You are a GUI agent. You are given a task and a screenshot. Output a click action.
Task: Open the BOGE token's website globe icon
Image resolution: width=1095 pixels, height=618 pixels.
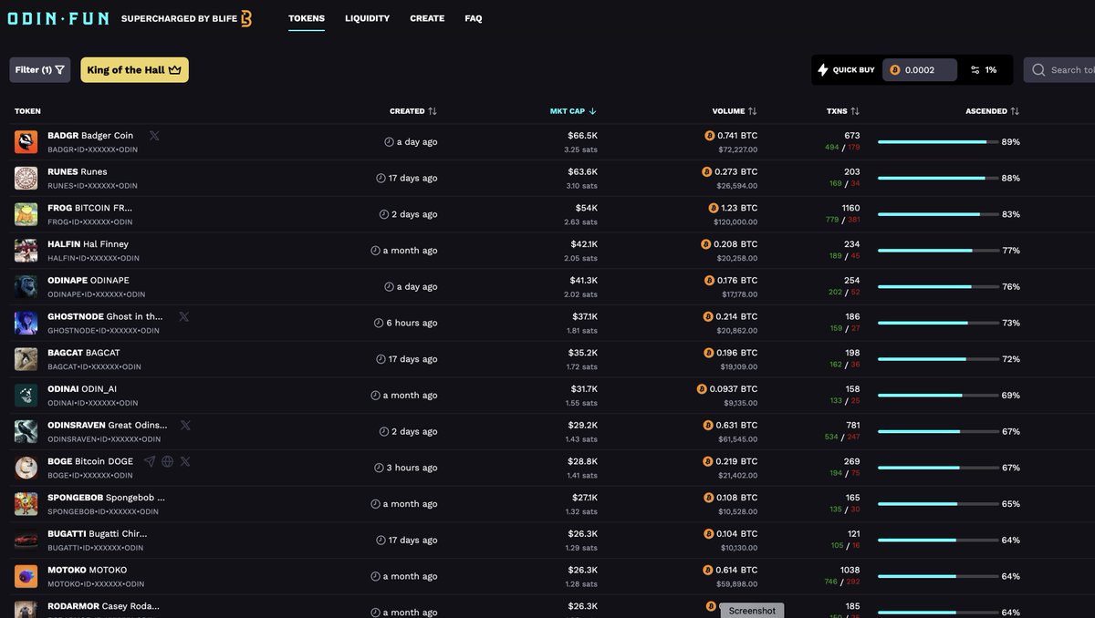coord(168,461)
